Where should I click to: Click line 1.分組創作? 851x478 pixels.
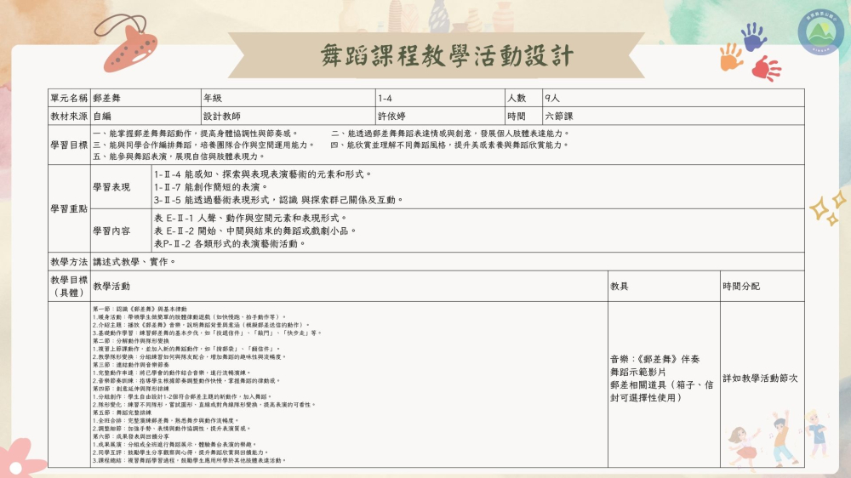point(182,396)
